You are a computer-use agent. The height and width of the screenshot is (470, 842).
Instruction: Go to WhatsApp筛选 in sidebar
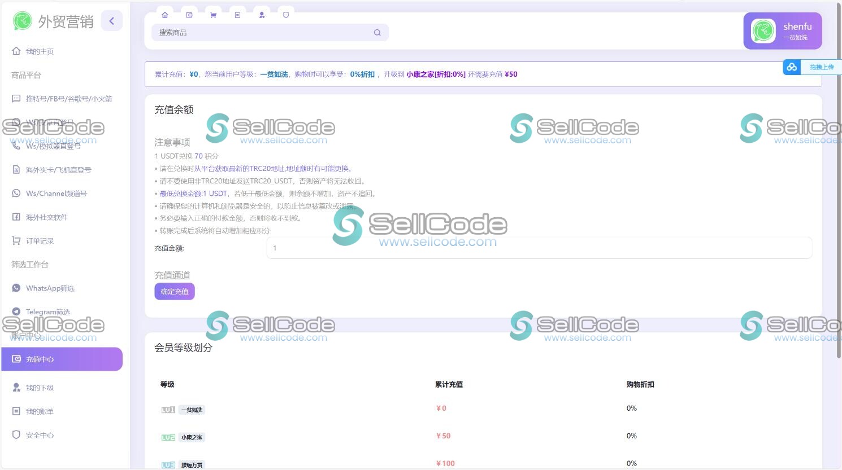click(x=50, y=288)
